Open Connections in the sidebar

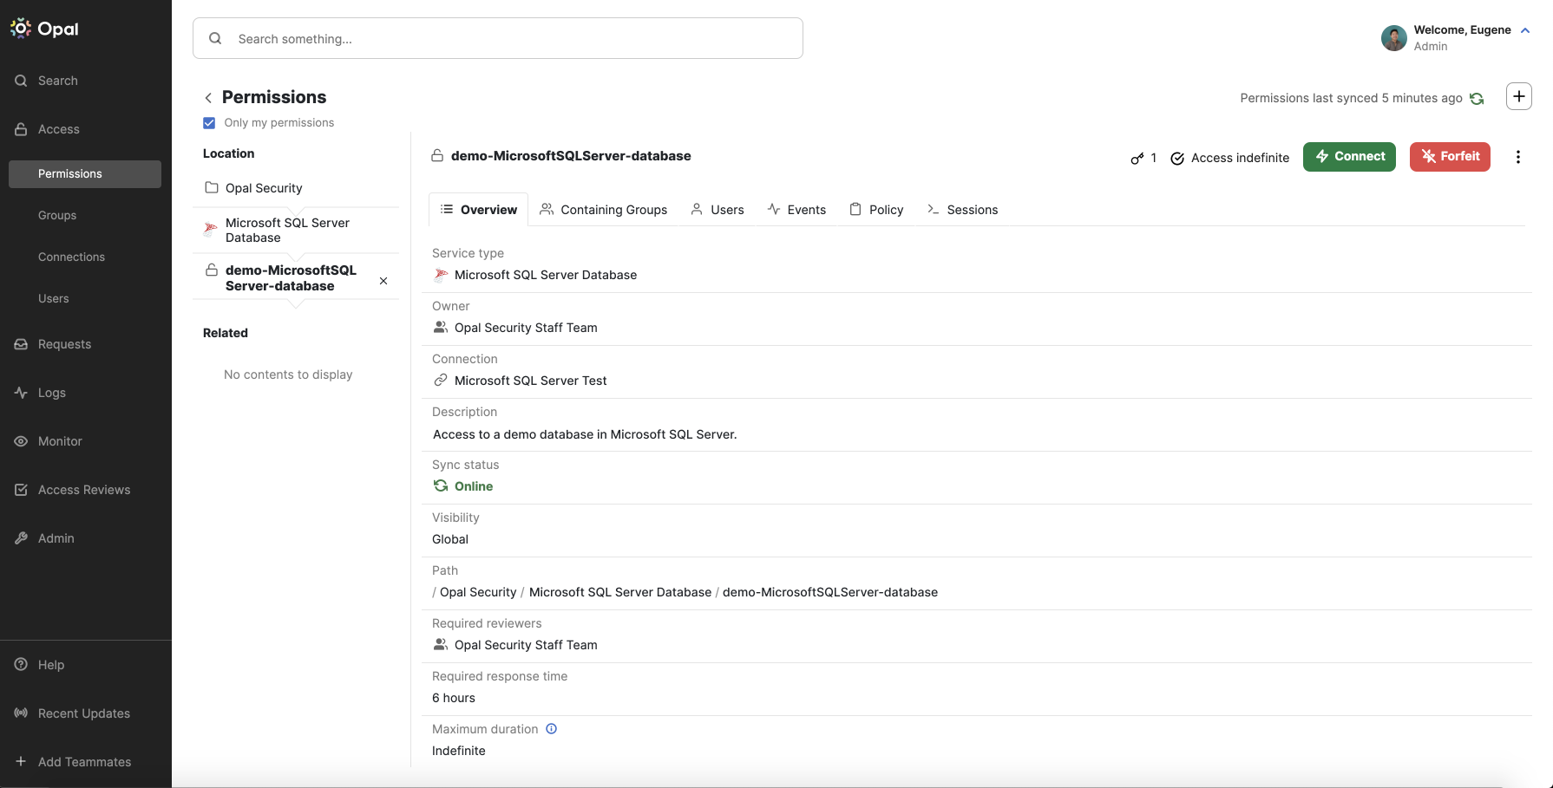[x=71, y=257]
